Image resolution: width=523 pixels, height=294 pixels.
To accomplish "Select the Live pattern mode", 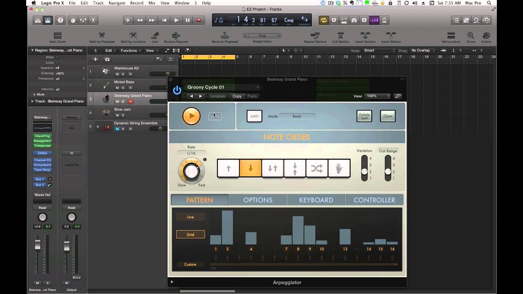I will point(190,217).
